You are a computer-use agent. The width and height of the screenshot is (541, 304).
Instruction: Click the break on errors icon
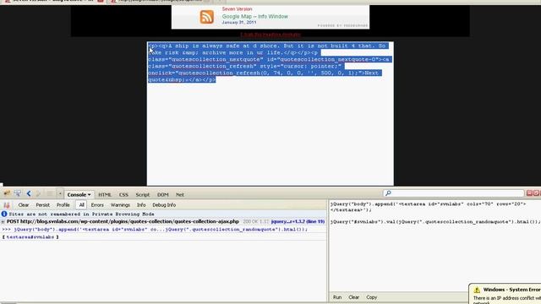pyautogui.click(x=7, y=205)
